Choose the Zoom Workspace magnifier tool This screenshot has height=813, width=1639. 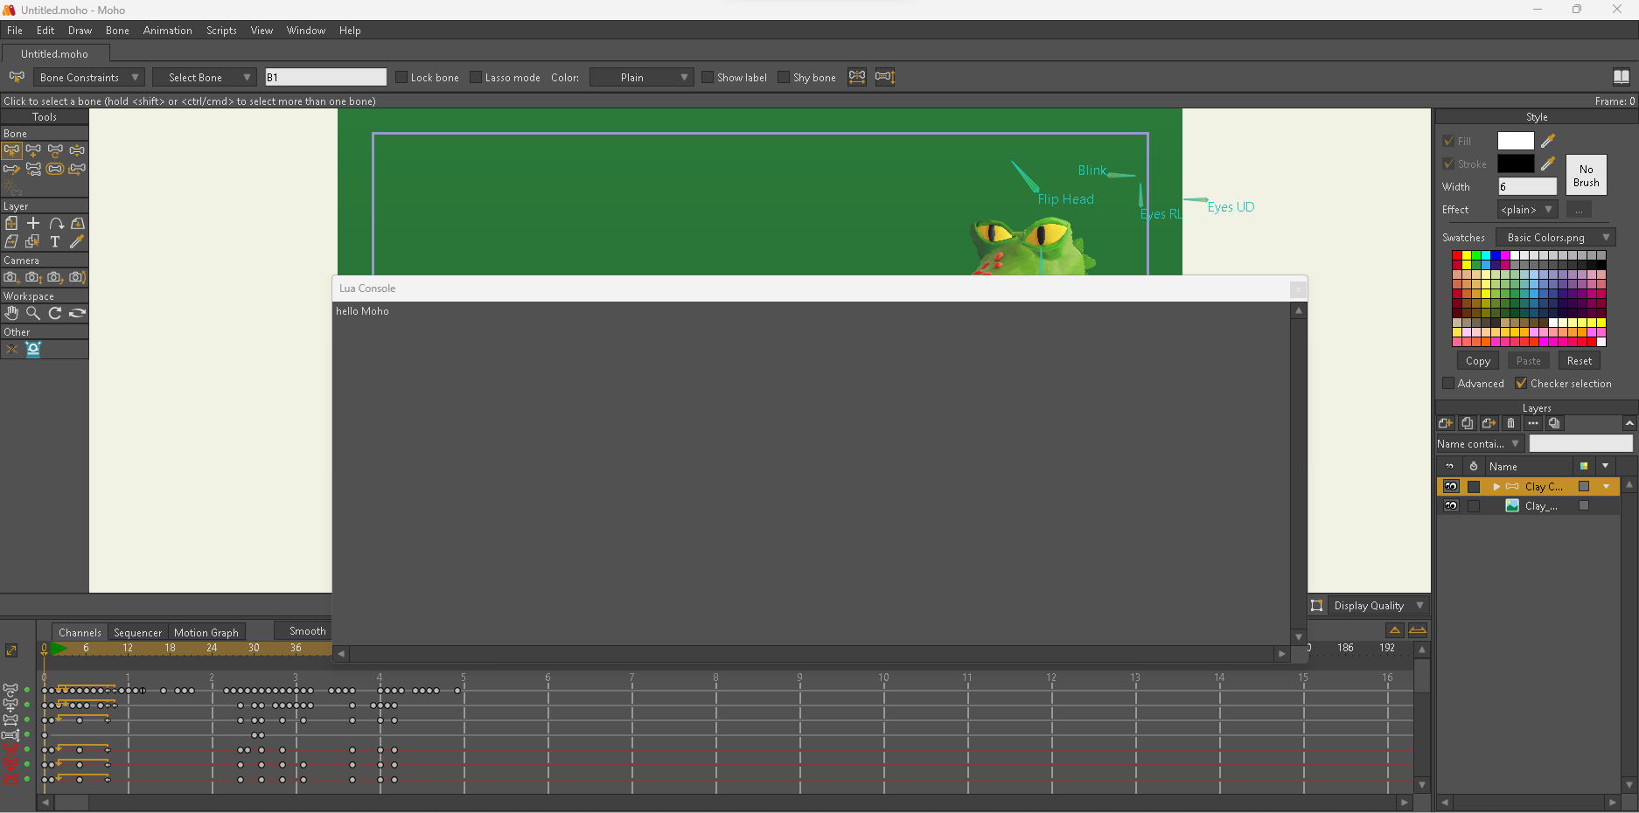[33, 313]
